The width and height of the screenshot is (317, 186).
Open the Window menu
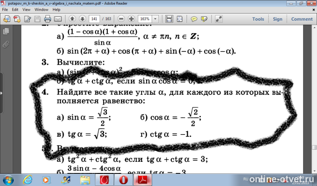pyautogui.click(x=41, y=9)
